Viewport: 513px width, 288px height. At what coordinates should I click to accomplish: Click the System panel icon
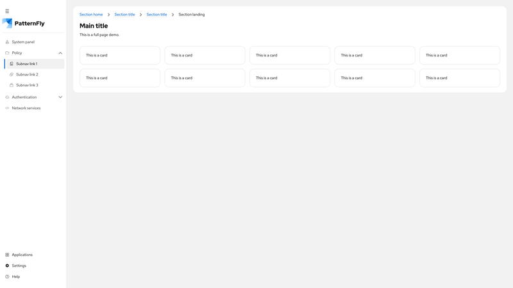(x=7, y=42)
